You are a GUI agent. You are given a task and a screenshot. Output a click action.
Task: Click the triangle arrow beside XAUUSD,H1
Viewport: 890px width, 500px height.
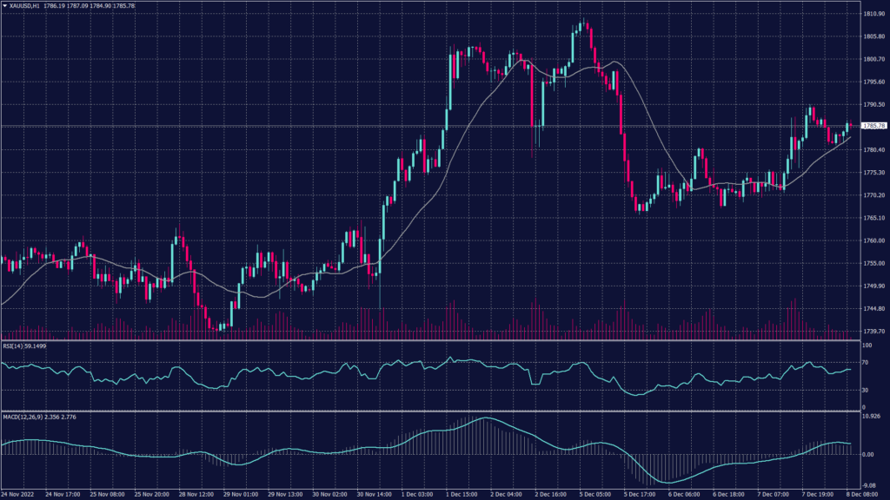4,4
